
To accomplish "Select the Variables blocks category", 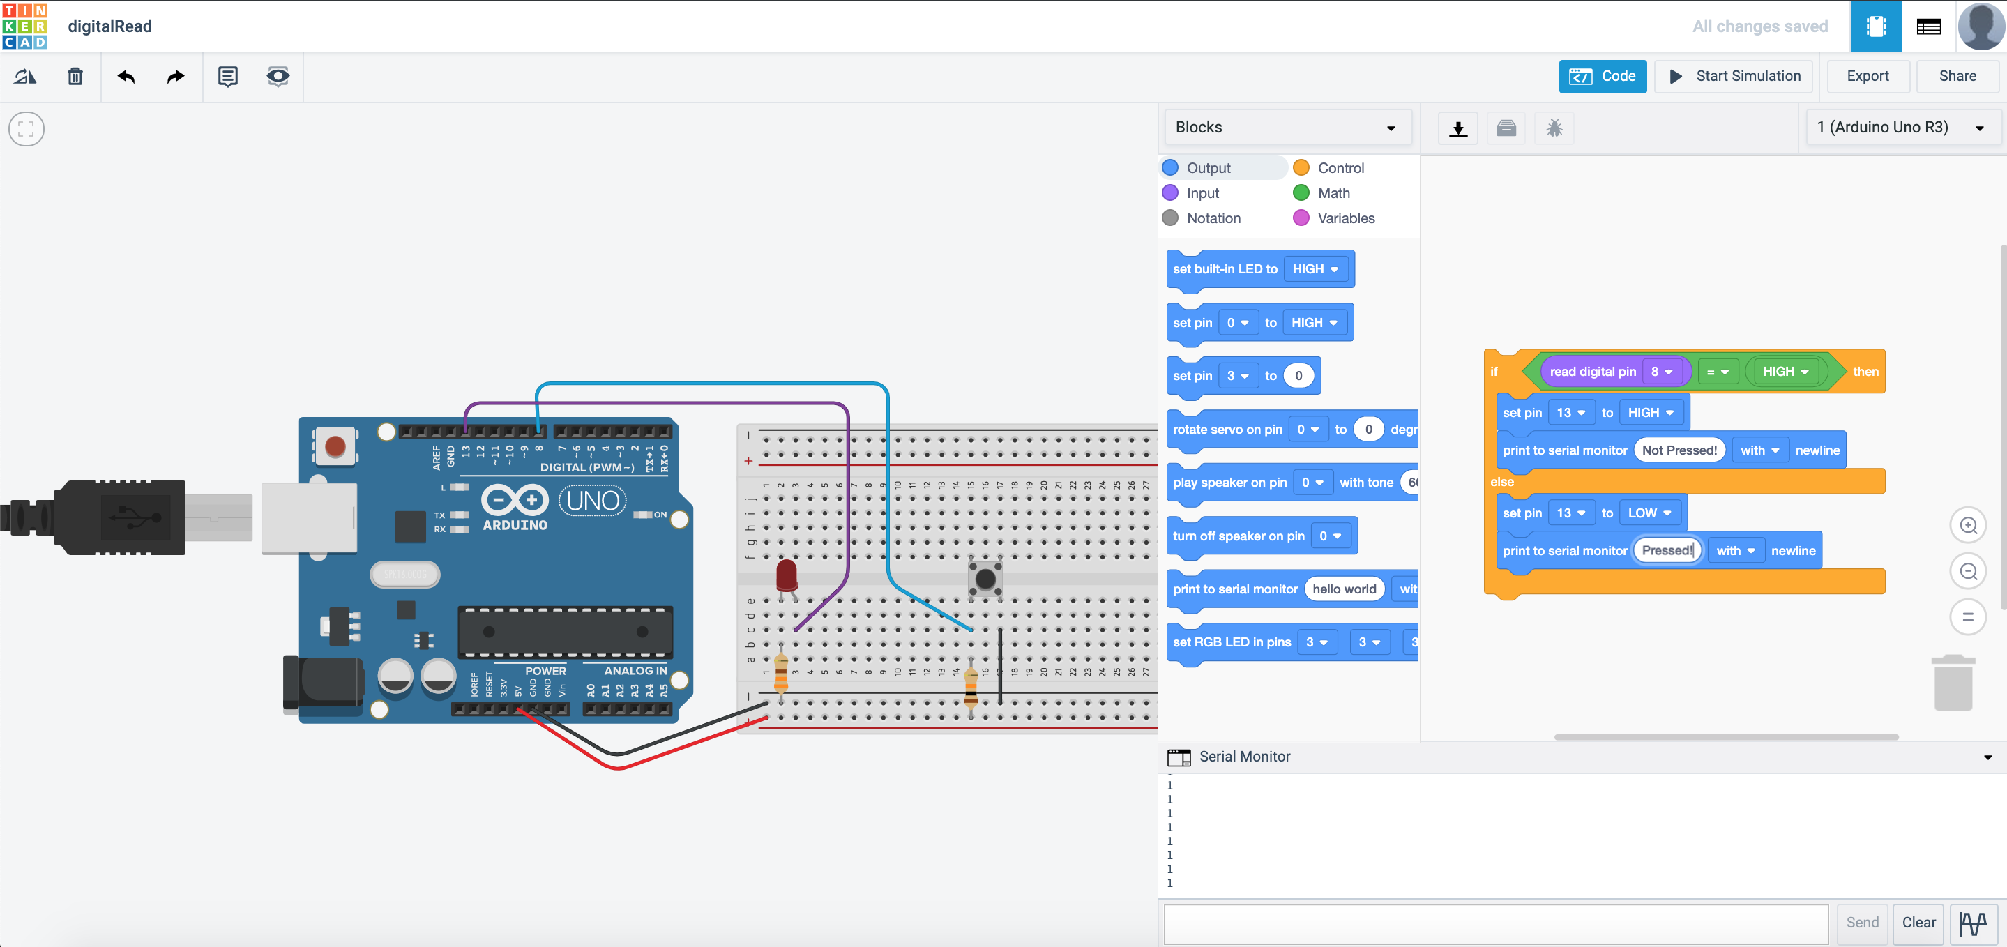I will 1345,218.
